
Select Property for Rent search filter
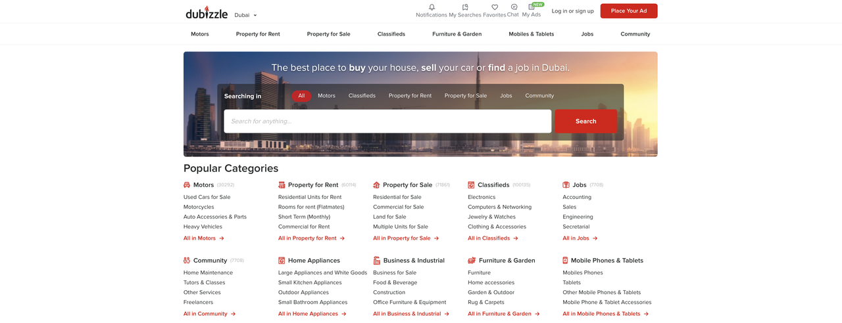tap(410, 96)
